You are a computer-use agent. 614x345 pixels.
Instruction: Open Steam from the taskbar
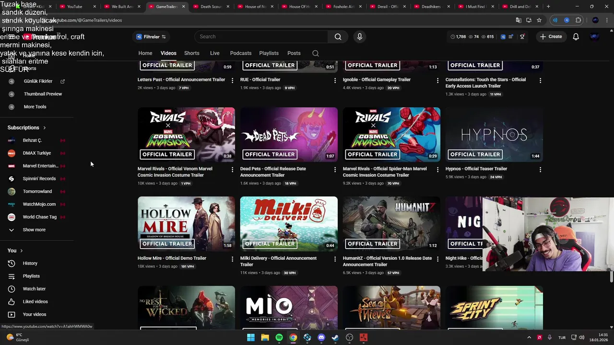[335, 337]
